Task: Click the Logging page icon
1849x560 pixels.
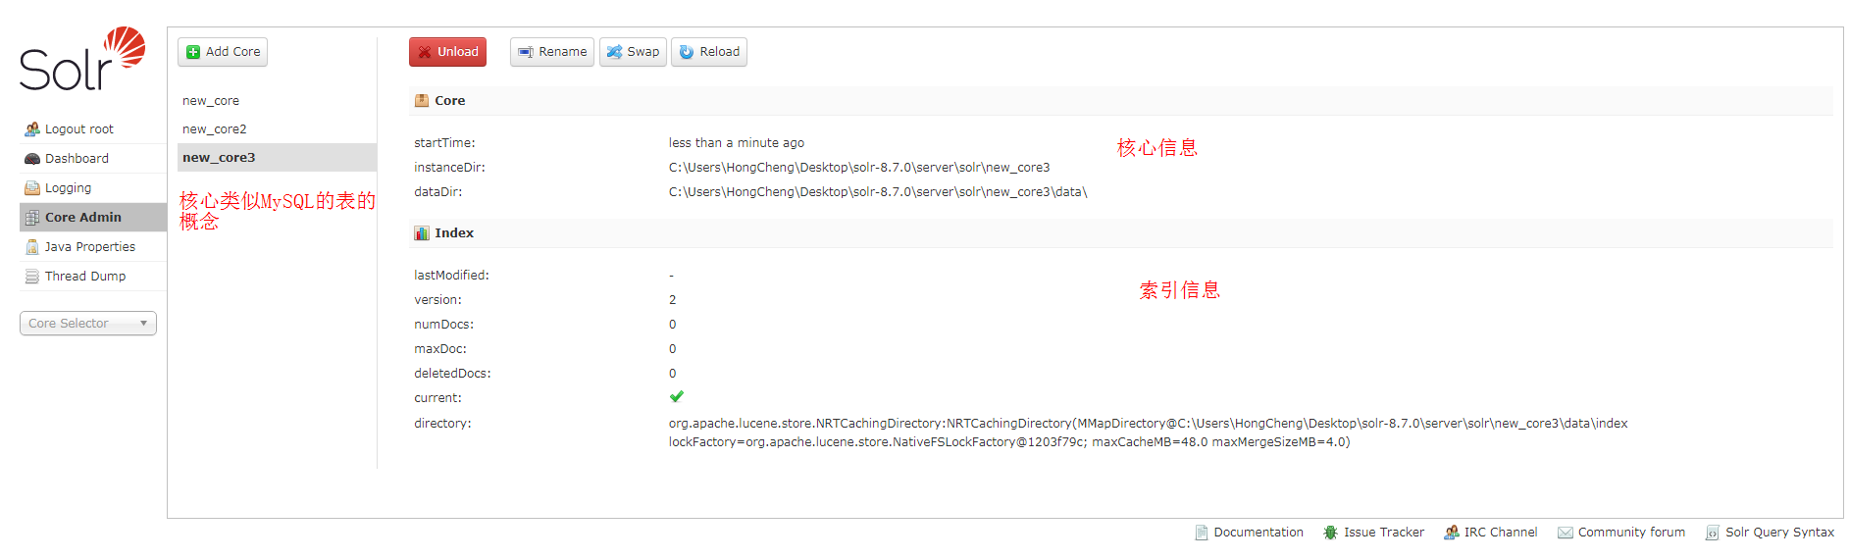Action: [32, 188]
